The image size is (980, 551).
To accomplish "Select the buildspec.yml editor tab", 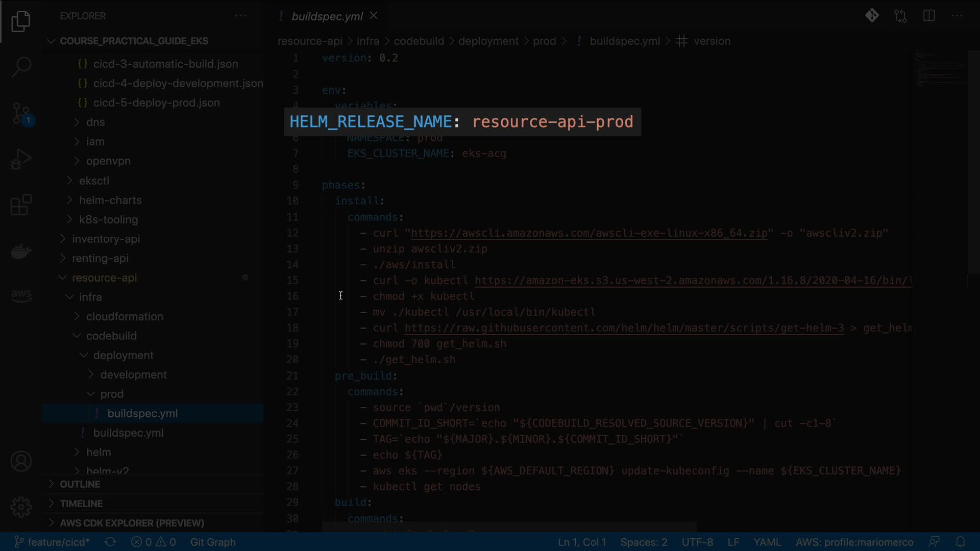I will tap(327, 16).
